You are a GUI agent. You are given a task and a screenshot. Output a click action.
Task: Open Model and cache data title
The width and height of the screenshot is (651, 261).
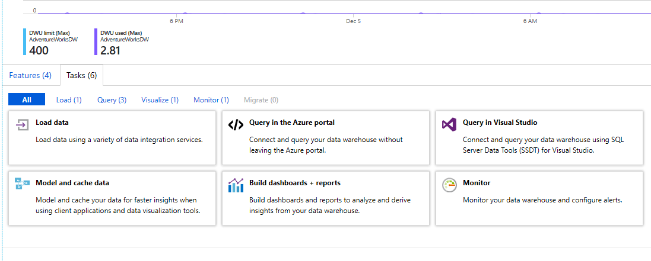tap(72, 183)
